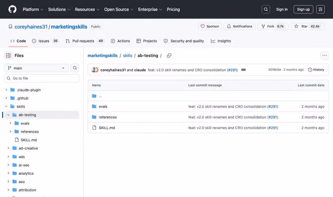Switch to Security and quality tab
The image size is (333, 197).
point(184,41)
